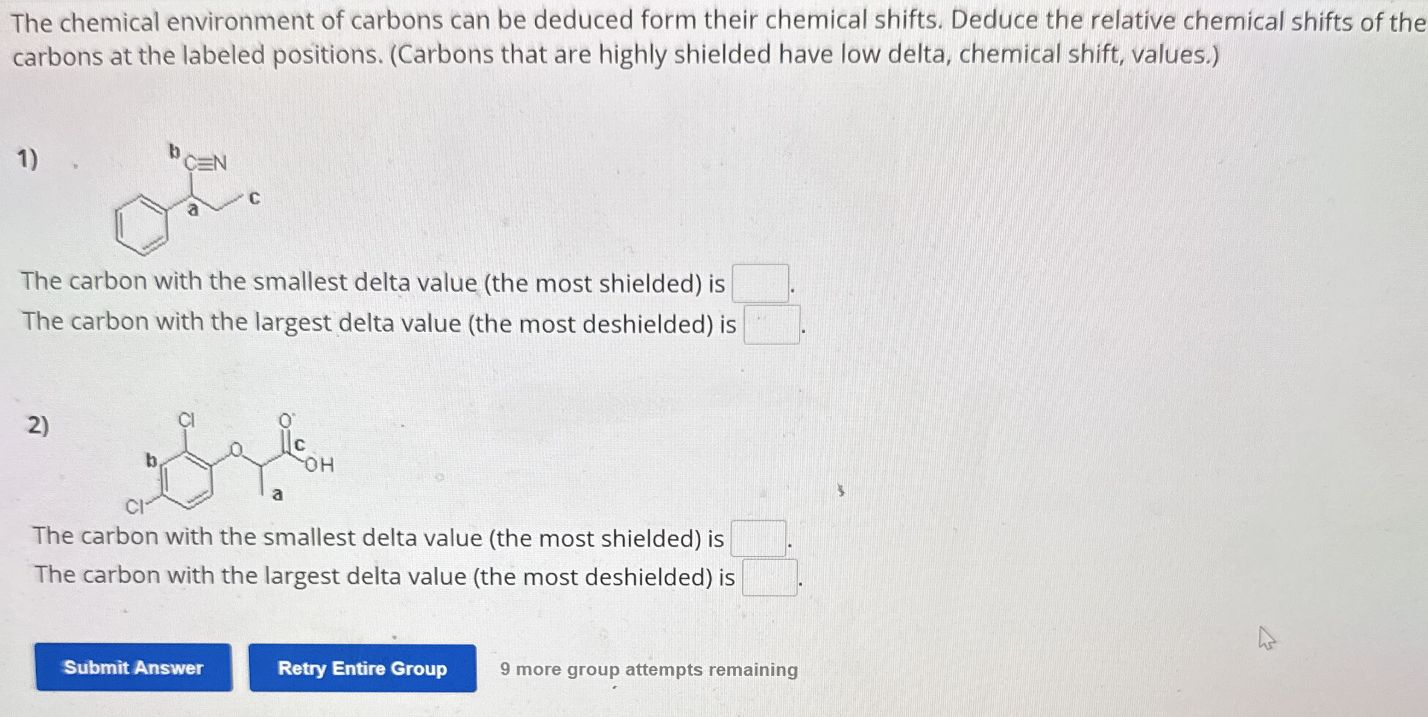
Task: Click the OH group in structure 2
Action: (320, 464)
